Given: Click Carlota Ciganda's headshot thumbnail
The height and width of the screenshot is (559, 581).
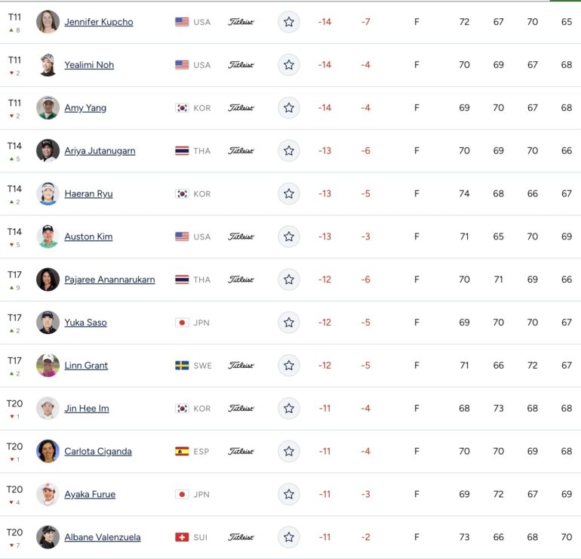Looking at the screenshot, I should [x=48, y=452].
